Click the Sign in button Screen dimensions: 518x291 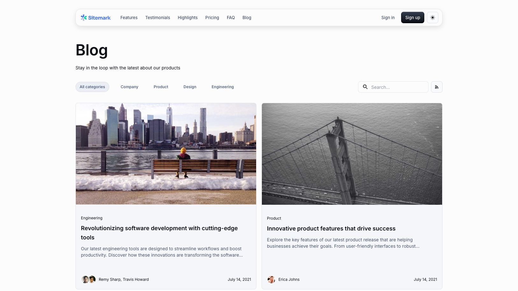pos(388,18)
